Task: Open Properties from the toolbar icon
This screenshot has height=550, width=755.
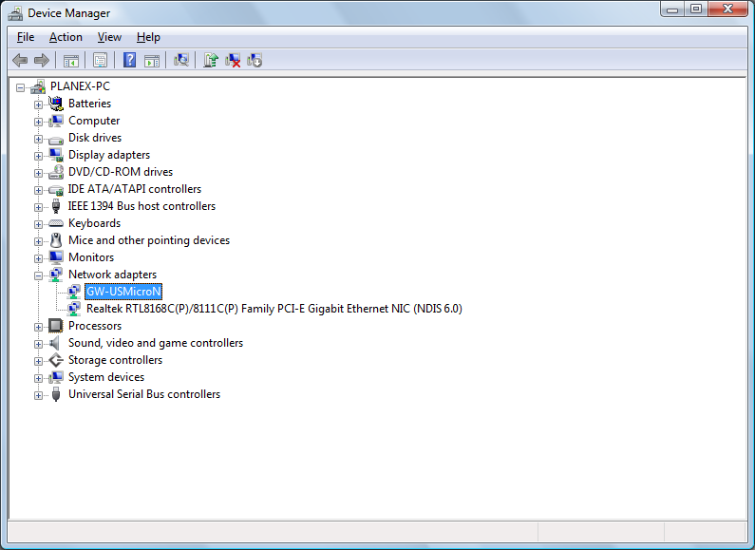Action: tap(100, 60)
